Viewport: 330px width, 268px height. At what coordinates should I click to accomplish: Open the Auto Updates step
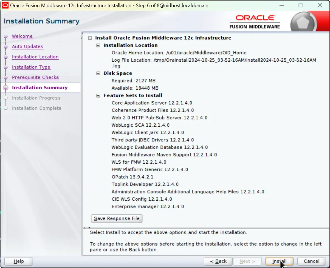pos(27,47)
